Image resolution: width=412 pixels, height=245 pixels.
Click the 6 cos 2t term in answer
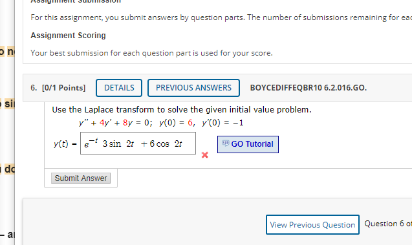[166, 144]
